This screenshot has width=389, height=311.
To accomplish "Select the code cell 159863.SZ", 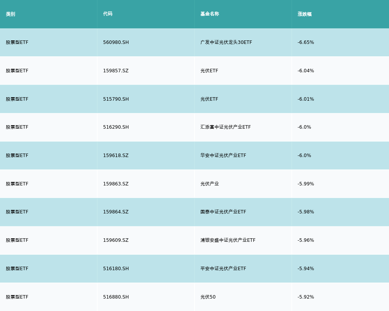I will point(116,184).
